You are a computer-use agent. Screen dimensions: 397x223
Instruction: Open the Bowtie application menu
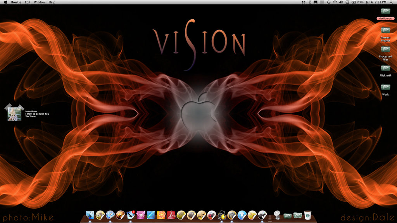[x=16, y=2]
